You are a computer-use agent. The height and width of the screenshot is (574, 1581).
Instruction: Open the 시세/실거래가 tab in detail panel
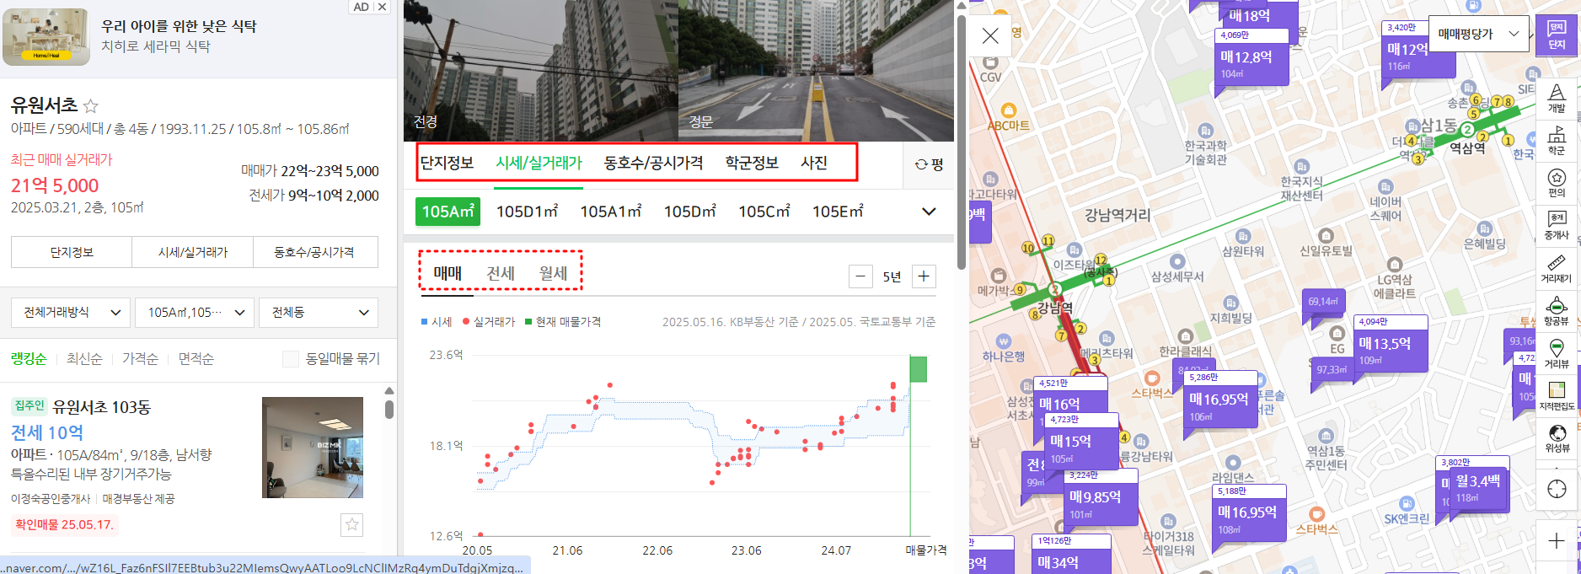pyautogui.click(x=539, y=163)
